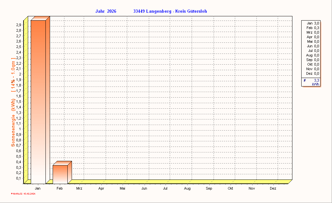This screenshot has width=332, height=203.
Task: Click the 'Jan 3,0' legend entry
Action: pyautogui.click(x=313, y=23)
